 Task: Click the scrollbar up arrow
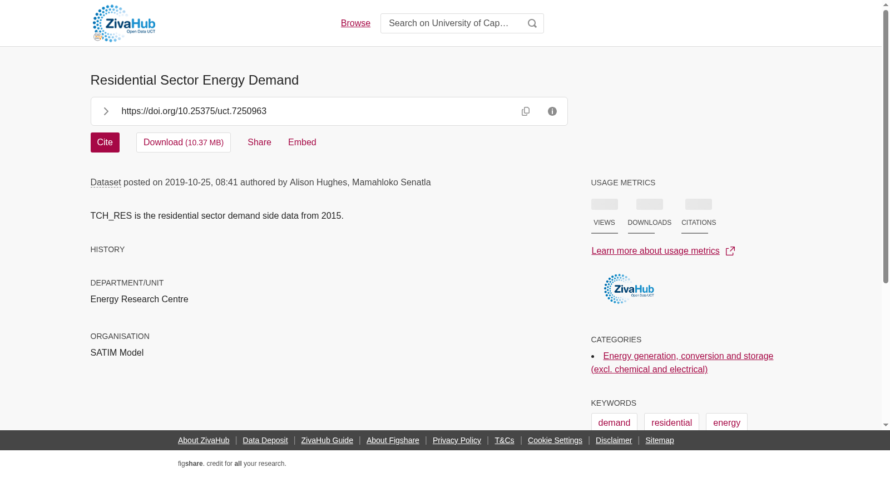[886, 4]
